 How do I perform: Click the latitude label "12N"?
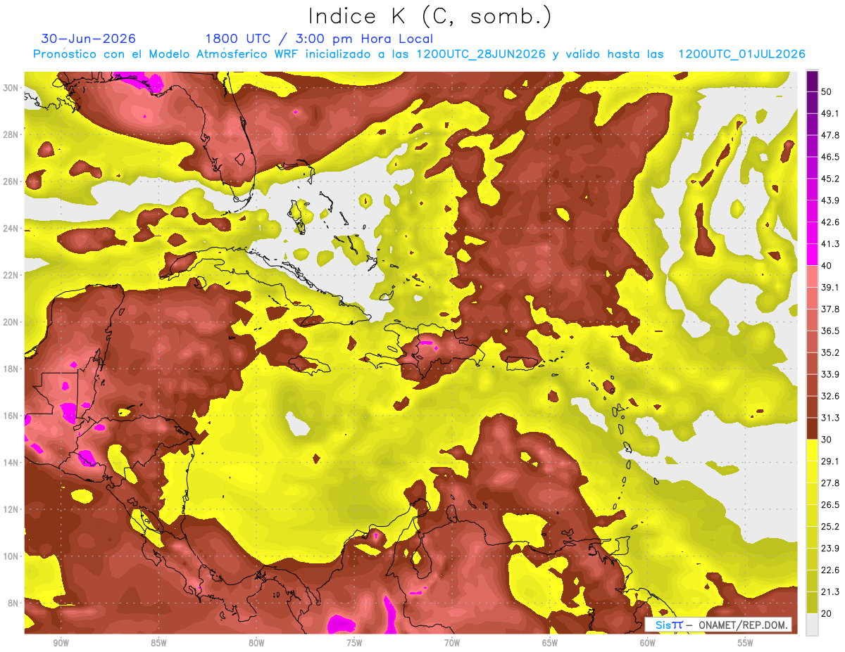(11, 509)
